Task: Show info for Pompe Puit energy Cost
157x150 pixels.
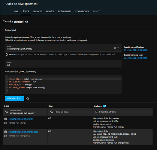Action: [5, 136]
